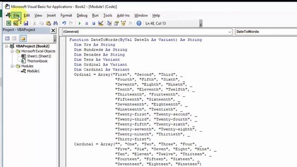Select VBAProject (Book2) in project tree

[32, 46]
